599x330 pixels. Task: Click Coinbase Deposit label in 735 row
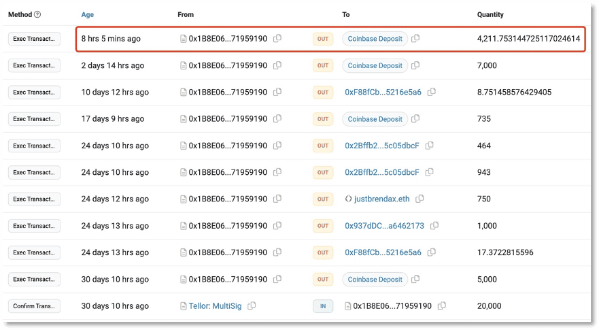pos(375,119)
